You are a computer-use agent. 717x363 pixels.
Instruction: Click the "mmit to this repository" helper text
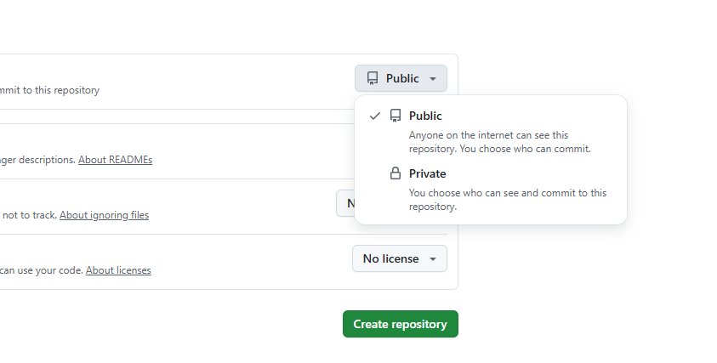[x=49, y=90]
